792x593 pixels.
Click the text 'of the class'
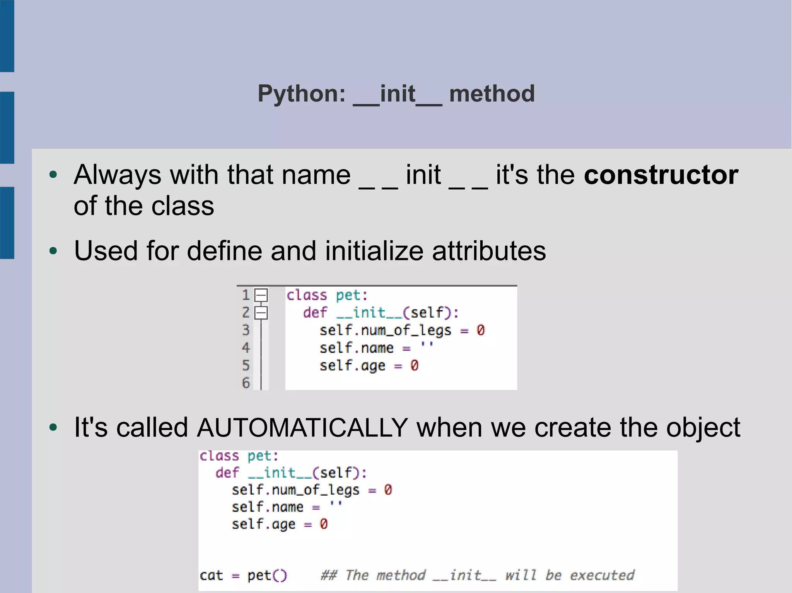click(144, 206)
